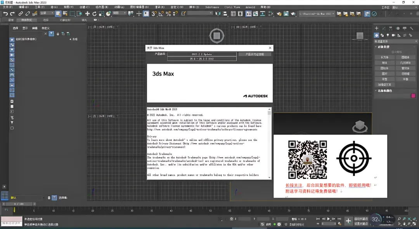Toggle the Window/Crossing selection mode
This screenshot has height=229, width=419.
[x=79, y=14]
